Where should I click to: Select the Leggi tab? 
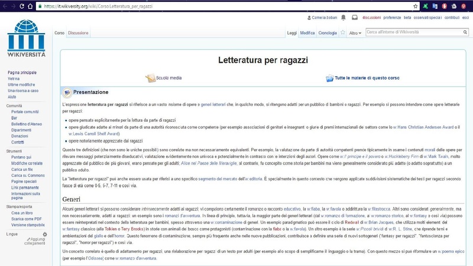(291, 33)
